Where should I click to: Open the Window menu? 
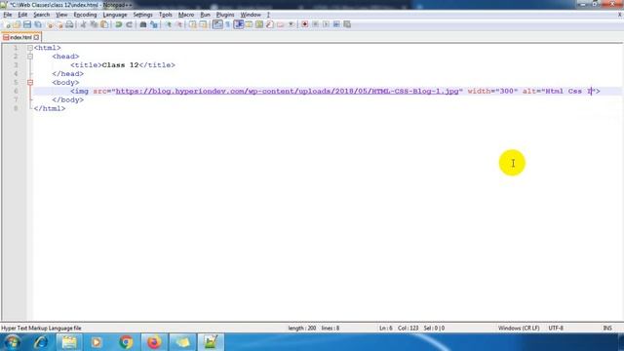[x=251, y=15]
